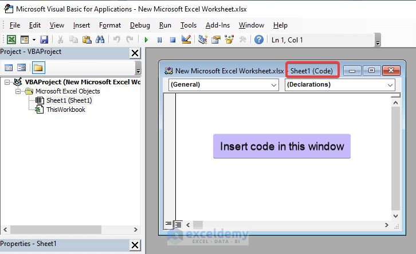Open the Insert menu
This screenshot has width=416, height=254.
(81, 25)
